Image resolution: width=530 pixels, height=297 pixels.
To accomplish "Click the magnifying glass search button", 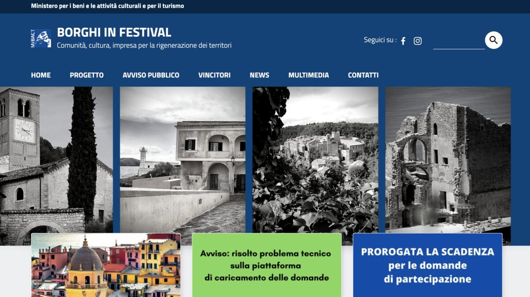I will point(493,40).
